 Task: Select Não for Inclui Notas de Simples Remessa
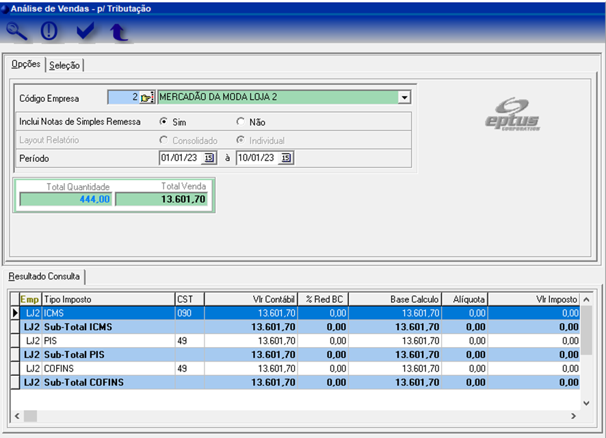pyautogui.click(x=241, y=122)
